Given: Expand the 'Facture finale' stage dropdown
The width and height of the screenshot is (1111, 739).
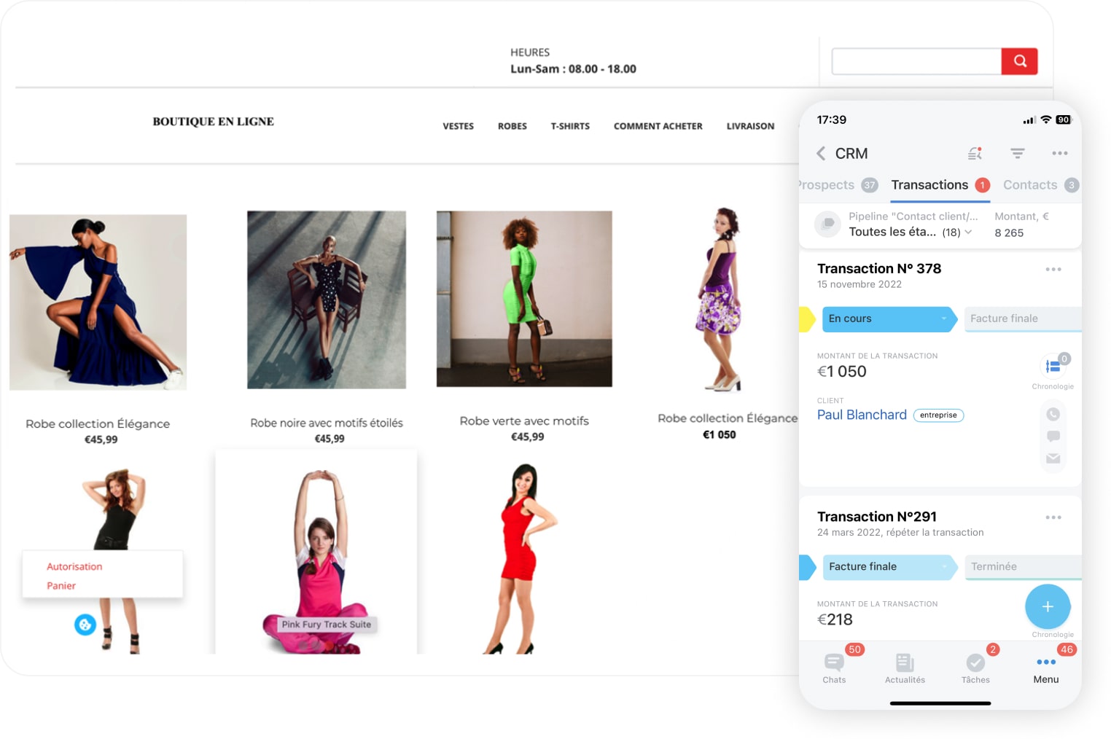Looking at the screenshot, I should (945, 566).
